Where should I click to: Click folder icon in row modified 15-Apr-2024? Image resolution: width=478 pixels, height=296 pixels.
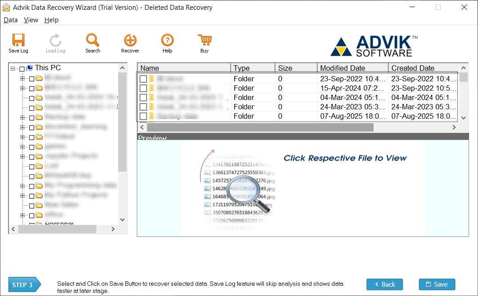(151, 88)
